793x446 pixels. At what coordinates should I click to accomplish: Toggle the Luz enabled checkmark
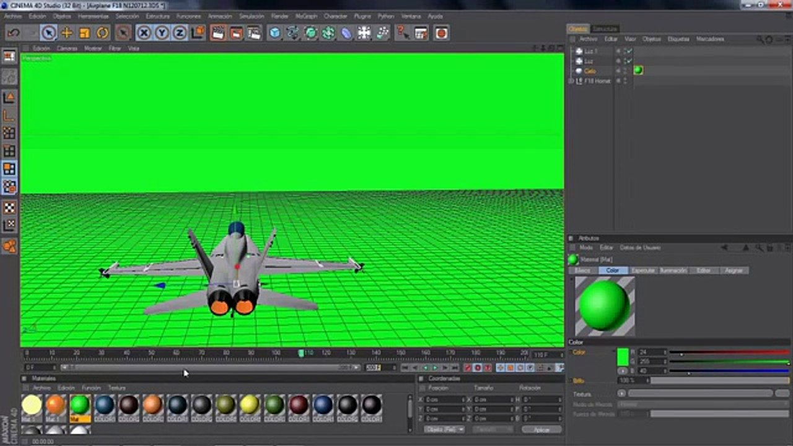(629, 61)
